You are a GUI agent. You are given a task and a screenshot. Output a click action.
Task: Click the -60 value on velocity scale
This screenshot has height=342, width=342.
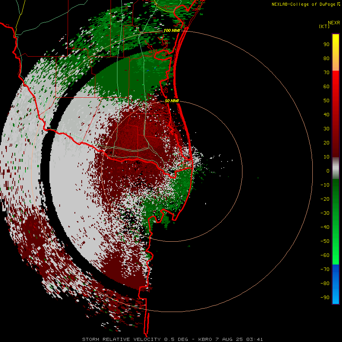pyautogui.click(x=325, y=255)
